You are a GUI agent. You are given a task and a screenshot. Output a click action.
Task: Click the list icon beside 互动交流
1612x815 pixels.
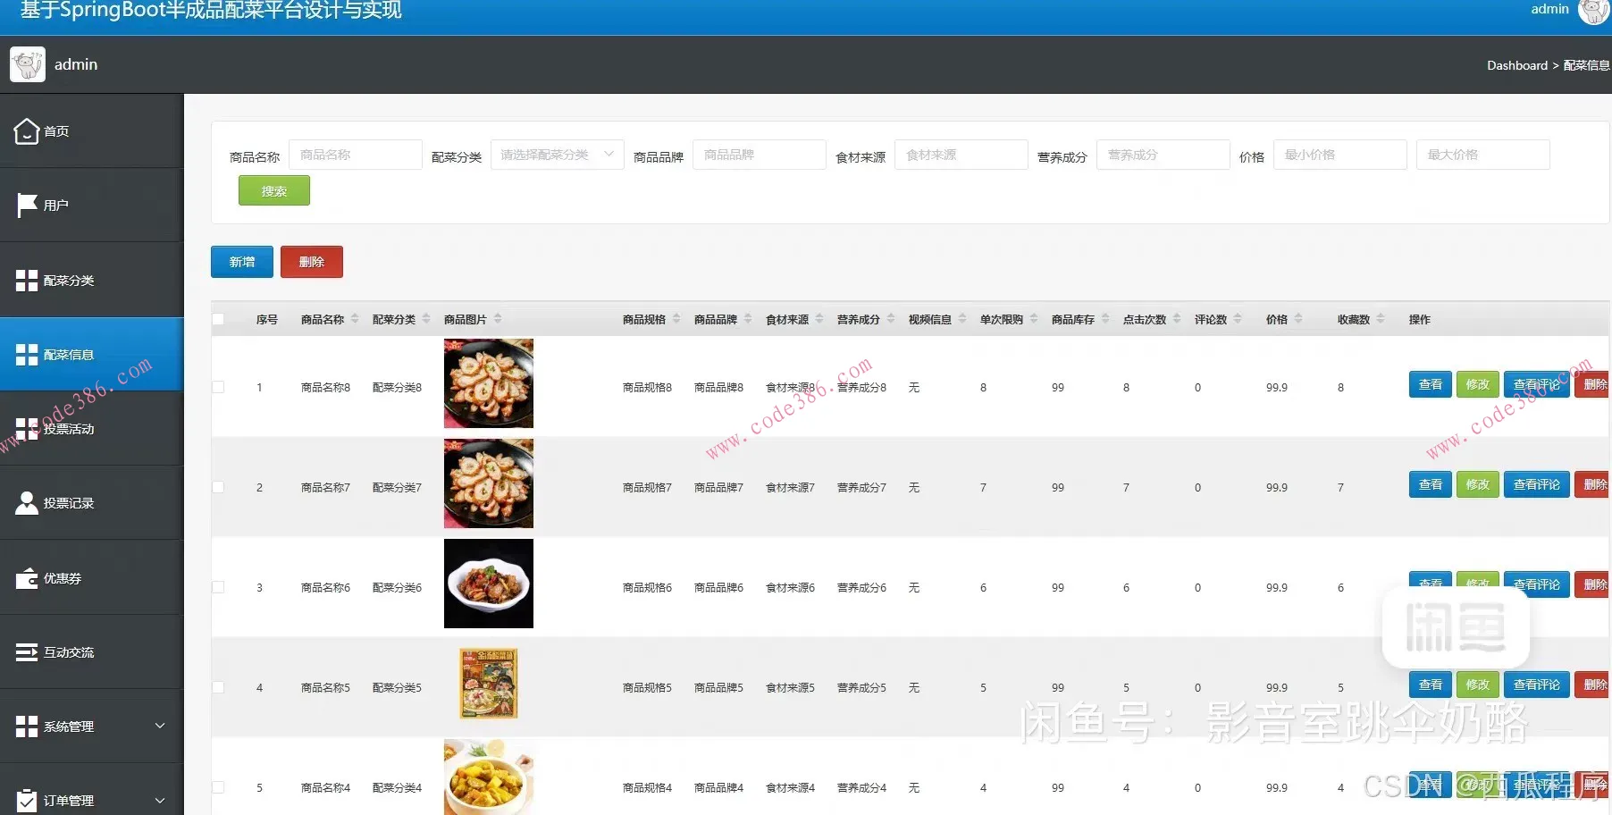point(27,652)
